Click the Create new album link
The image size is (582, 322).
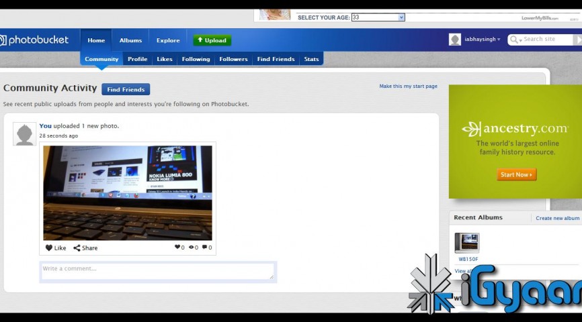[x=557, y=218]
